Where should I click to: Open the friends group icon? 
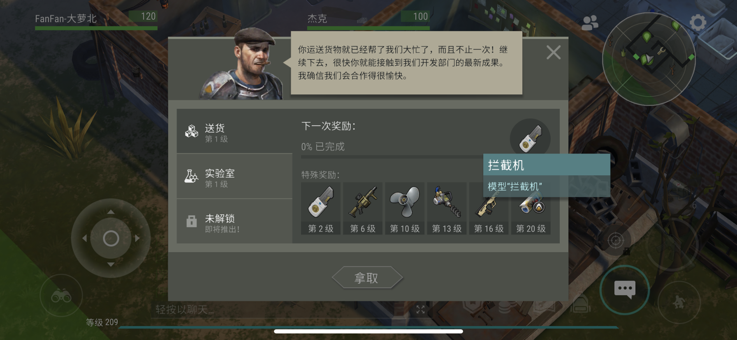tap(590, 23)
